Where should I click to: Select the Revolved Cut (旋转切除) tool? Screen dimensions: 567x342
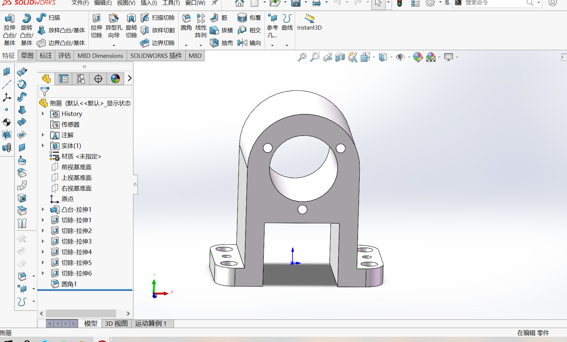pyautogui.click(x=131, y=26)
